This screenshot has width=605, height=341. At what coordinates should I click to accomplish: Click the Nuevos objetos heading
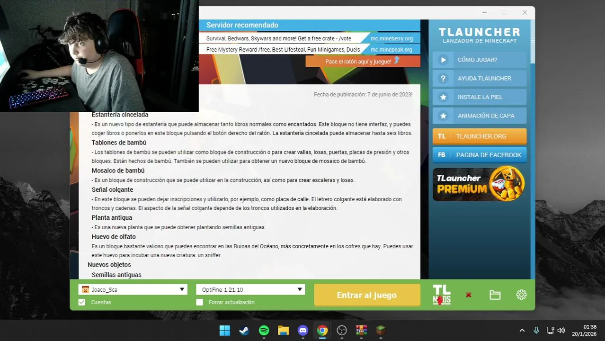click(109, 265)
